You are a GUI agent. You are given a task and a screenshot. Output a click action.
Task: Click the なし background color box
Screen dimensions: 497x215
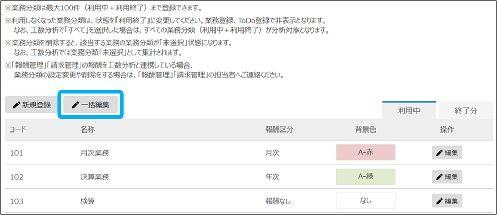[x=365, y=201]
